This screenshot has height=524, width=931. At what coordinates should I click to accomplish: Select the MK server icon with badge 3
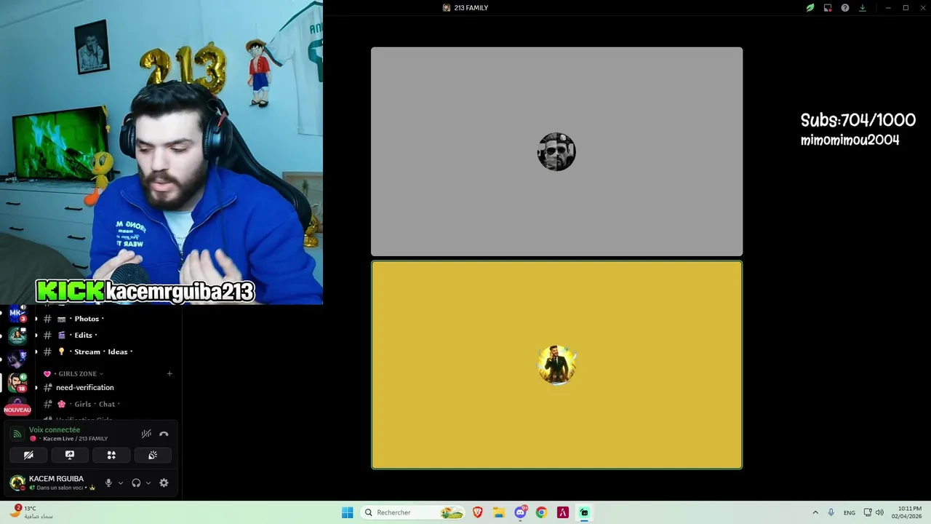pyautogui.click(x=17, y=314)
